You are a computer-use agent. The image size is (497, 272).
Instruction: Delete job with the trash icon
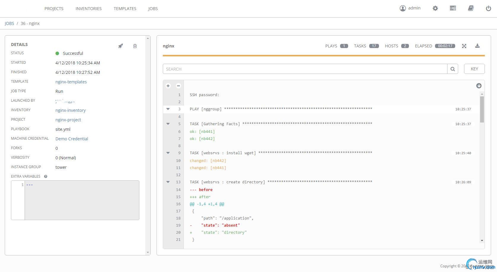135,46
